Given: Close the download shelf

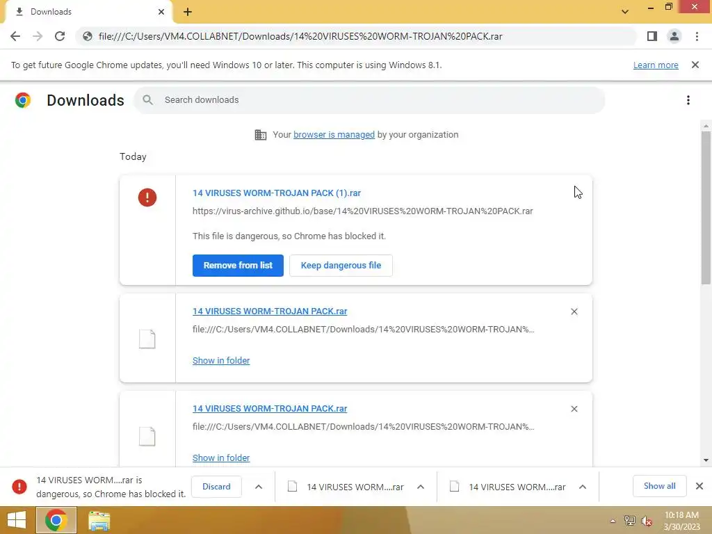Looking at the screenshot, I should point(699,486).
